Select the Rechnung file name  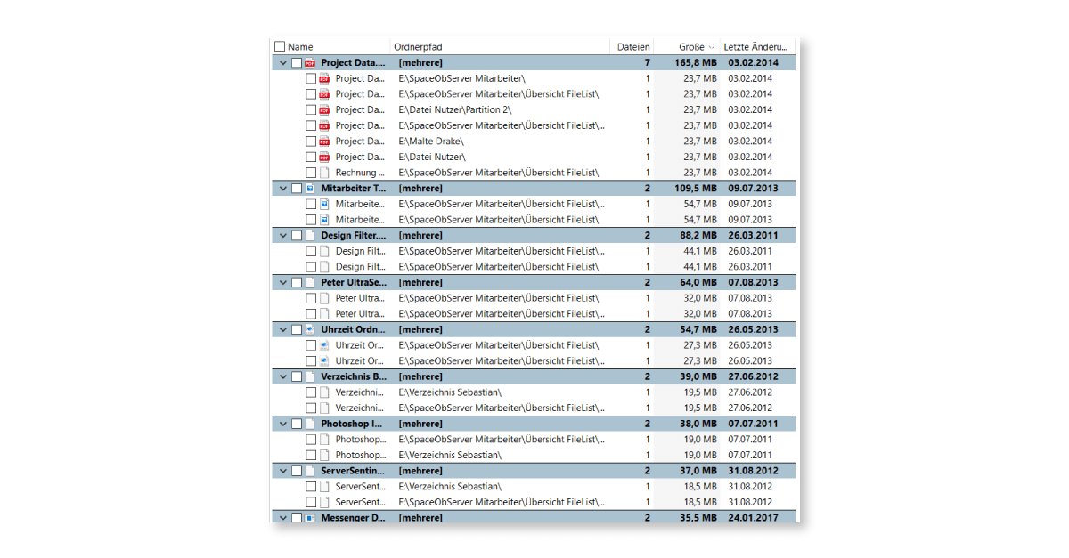361,173
